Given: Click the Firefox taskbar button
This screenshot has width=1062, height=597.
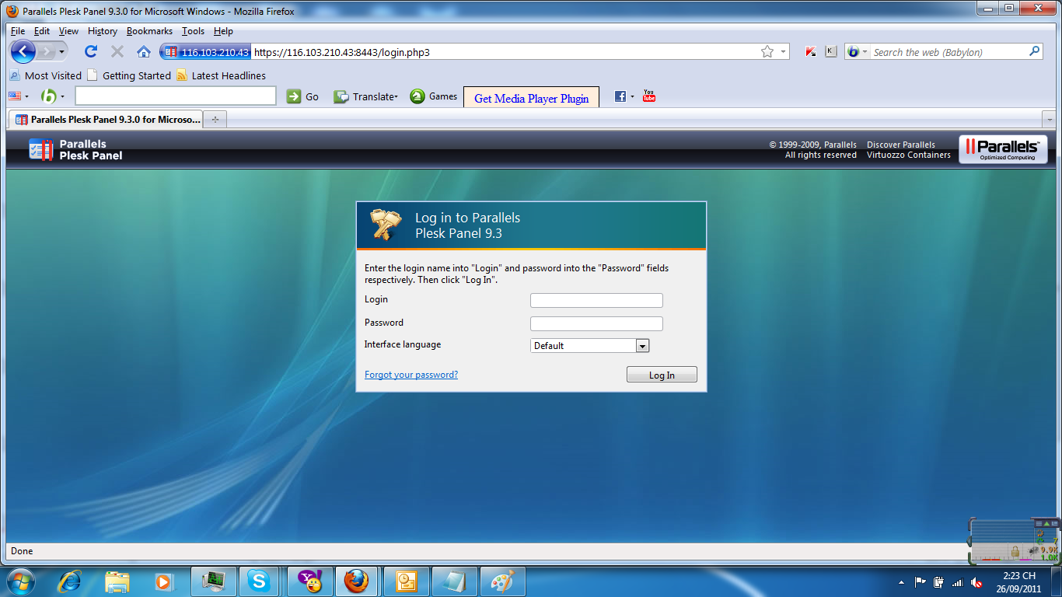Looking at the screenshot, I should 357,581.
